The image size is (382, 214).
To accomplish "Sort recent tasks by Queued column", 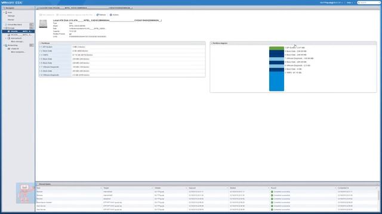I will 208,188.
